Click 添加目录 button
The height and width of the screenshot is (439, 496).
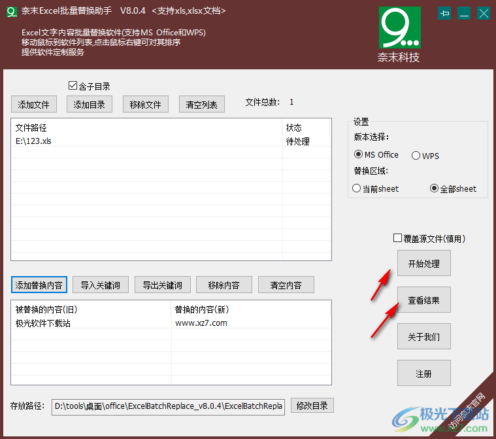[x=90, y=104]
